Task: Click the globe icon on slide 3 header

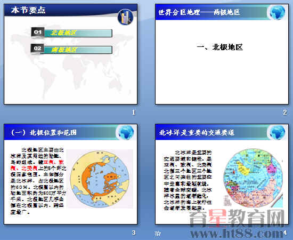Action: coord(126,132)
